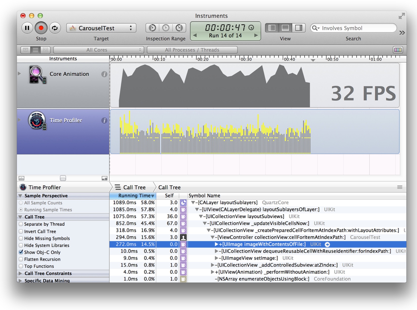Click the large track-size icon at right
Viewport: 417px width, 310px height.
point(104,178)
